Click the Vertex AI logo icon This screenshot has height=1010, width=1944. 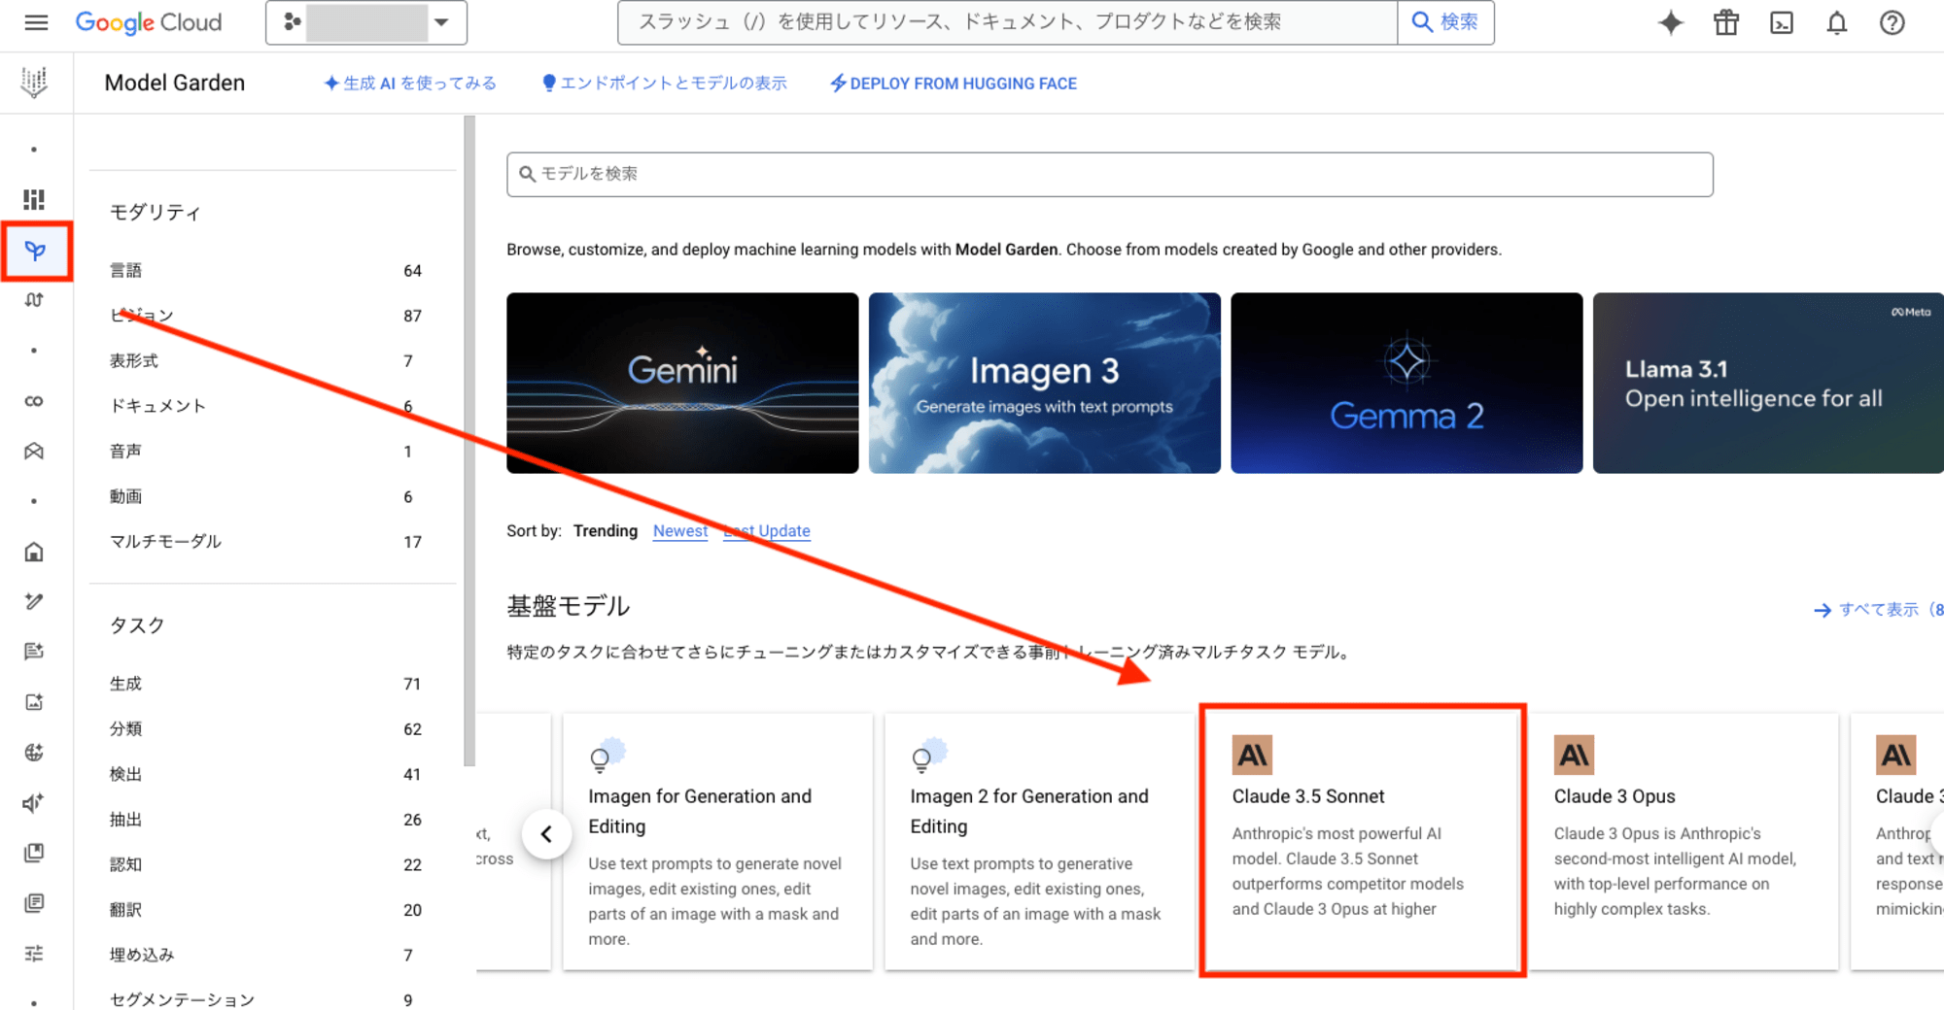(34, 83)
